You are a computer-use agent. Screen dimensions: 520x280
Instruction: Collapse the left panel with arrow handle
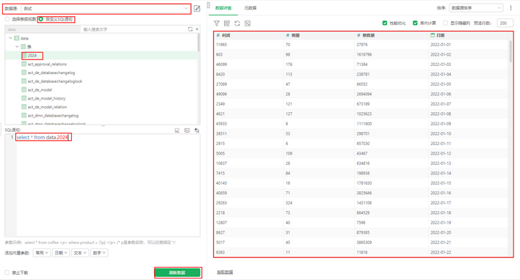click(x=209, y=5)
